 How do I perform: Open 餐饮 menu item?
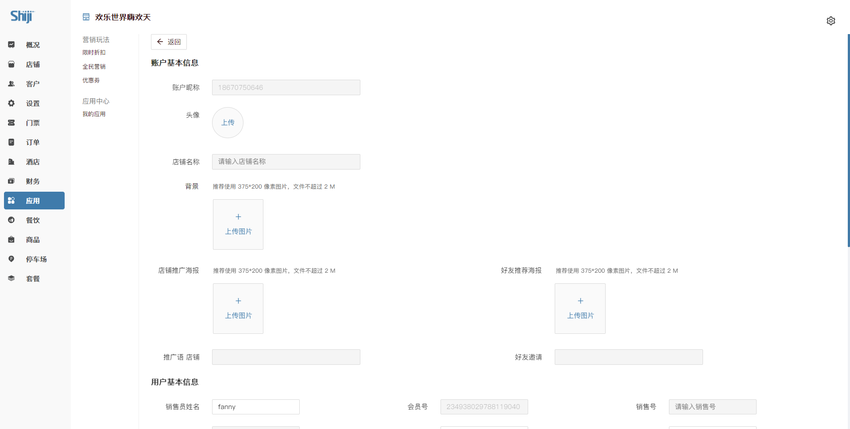point(34,220)
